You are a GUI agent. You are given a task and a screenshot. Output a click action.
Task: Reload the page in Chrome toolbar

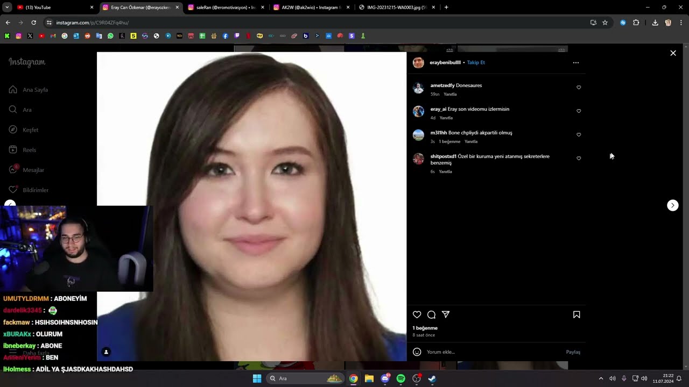pos(33,23)
